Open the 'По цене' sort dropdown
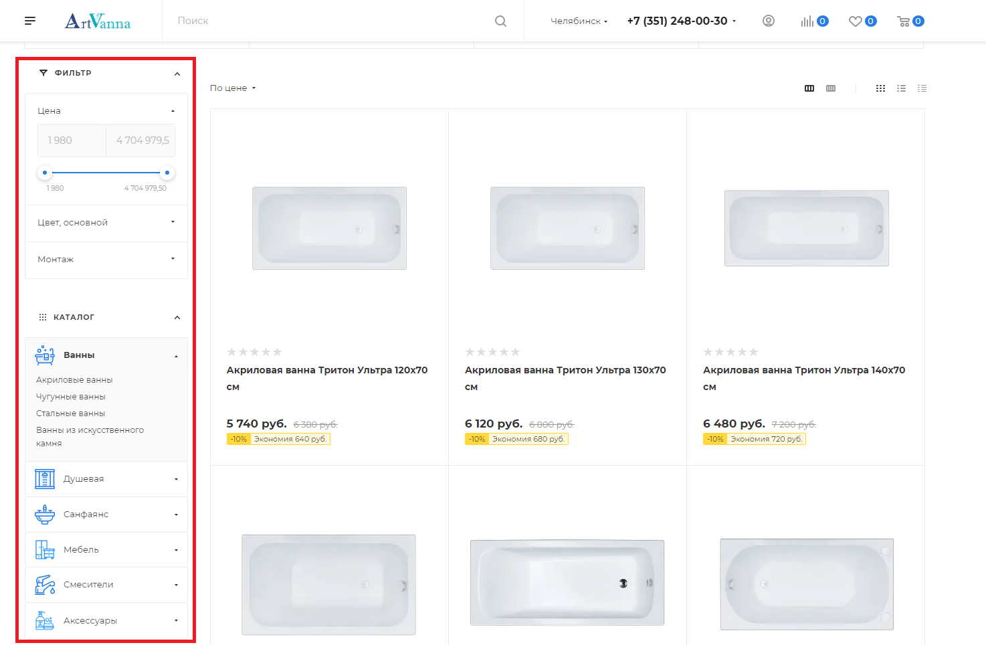 click(x=233, y=88)
